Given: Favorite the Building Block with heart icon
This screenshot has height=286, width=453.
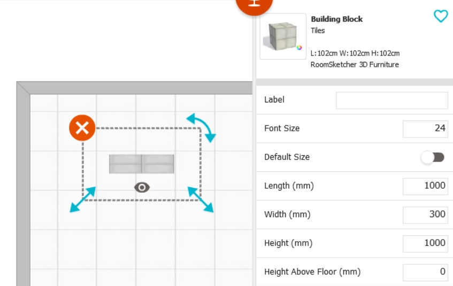Looking at the screenshot, I should [441, 16].
